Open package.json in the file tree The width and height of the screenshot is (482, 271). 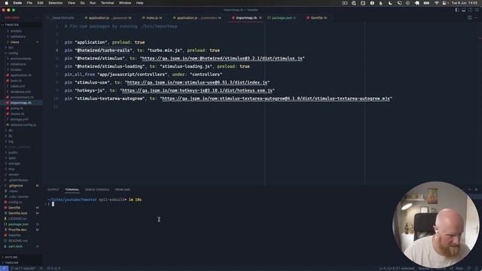click(18, 224)
